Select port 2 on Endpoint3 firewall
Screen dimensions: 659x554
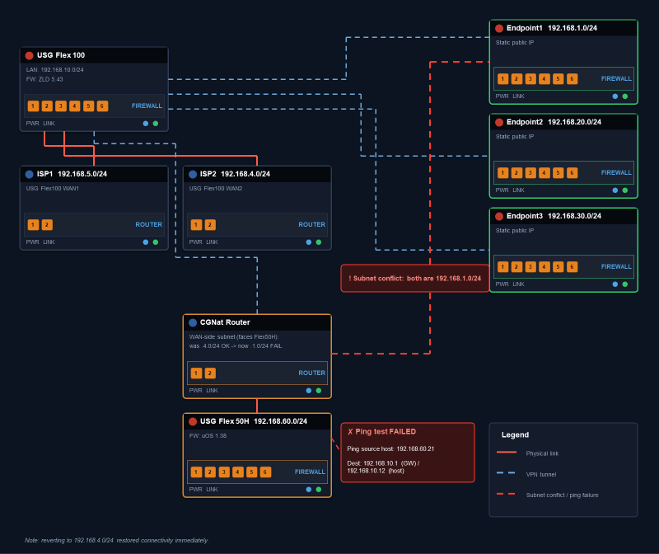tap(516, 266)
